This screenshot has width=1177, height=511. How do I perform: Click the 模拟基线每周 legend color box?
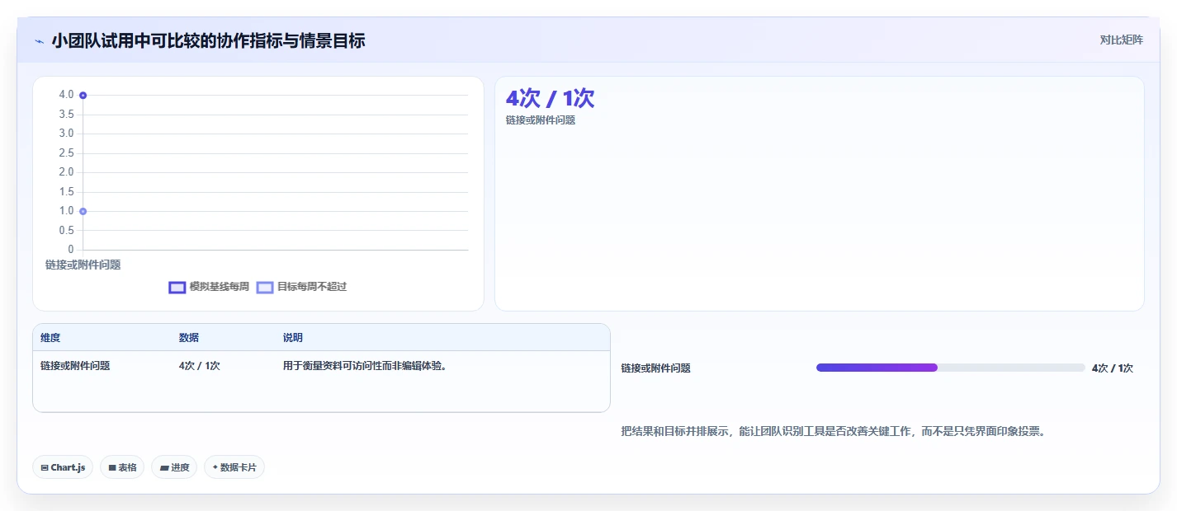pyautogui.click(x=177, y=287)
